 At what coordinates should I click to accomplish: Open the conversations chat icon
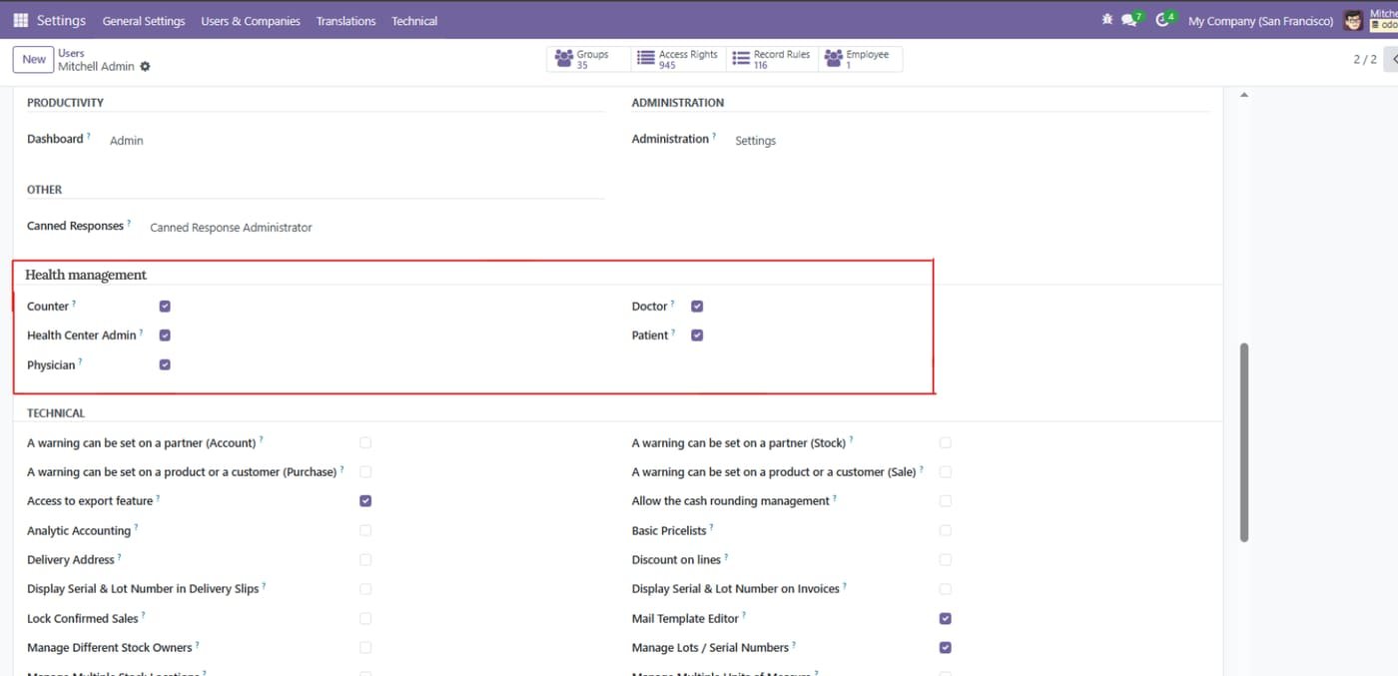(x=1130, y=19)
